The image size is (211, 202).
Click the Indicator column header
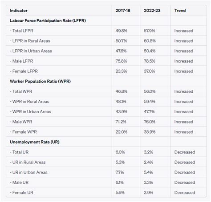(x=19, y=11)
